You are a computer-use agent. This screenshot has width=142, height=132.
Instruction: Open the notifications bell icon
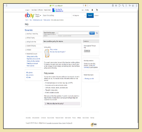(x=92, y=10)
